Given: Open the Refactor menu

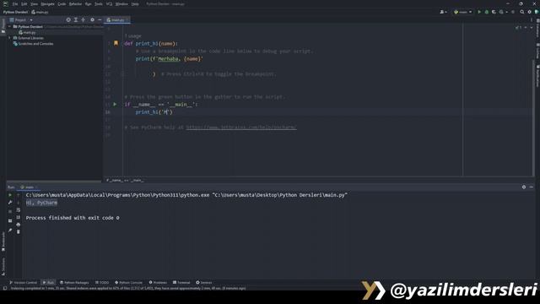Looking at the screenshot, I should coord(75,3).
